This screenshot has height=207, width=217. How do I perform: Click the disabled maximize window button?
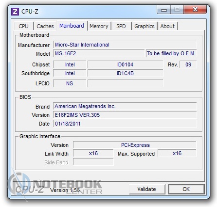click(x=177, y=9)
